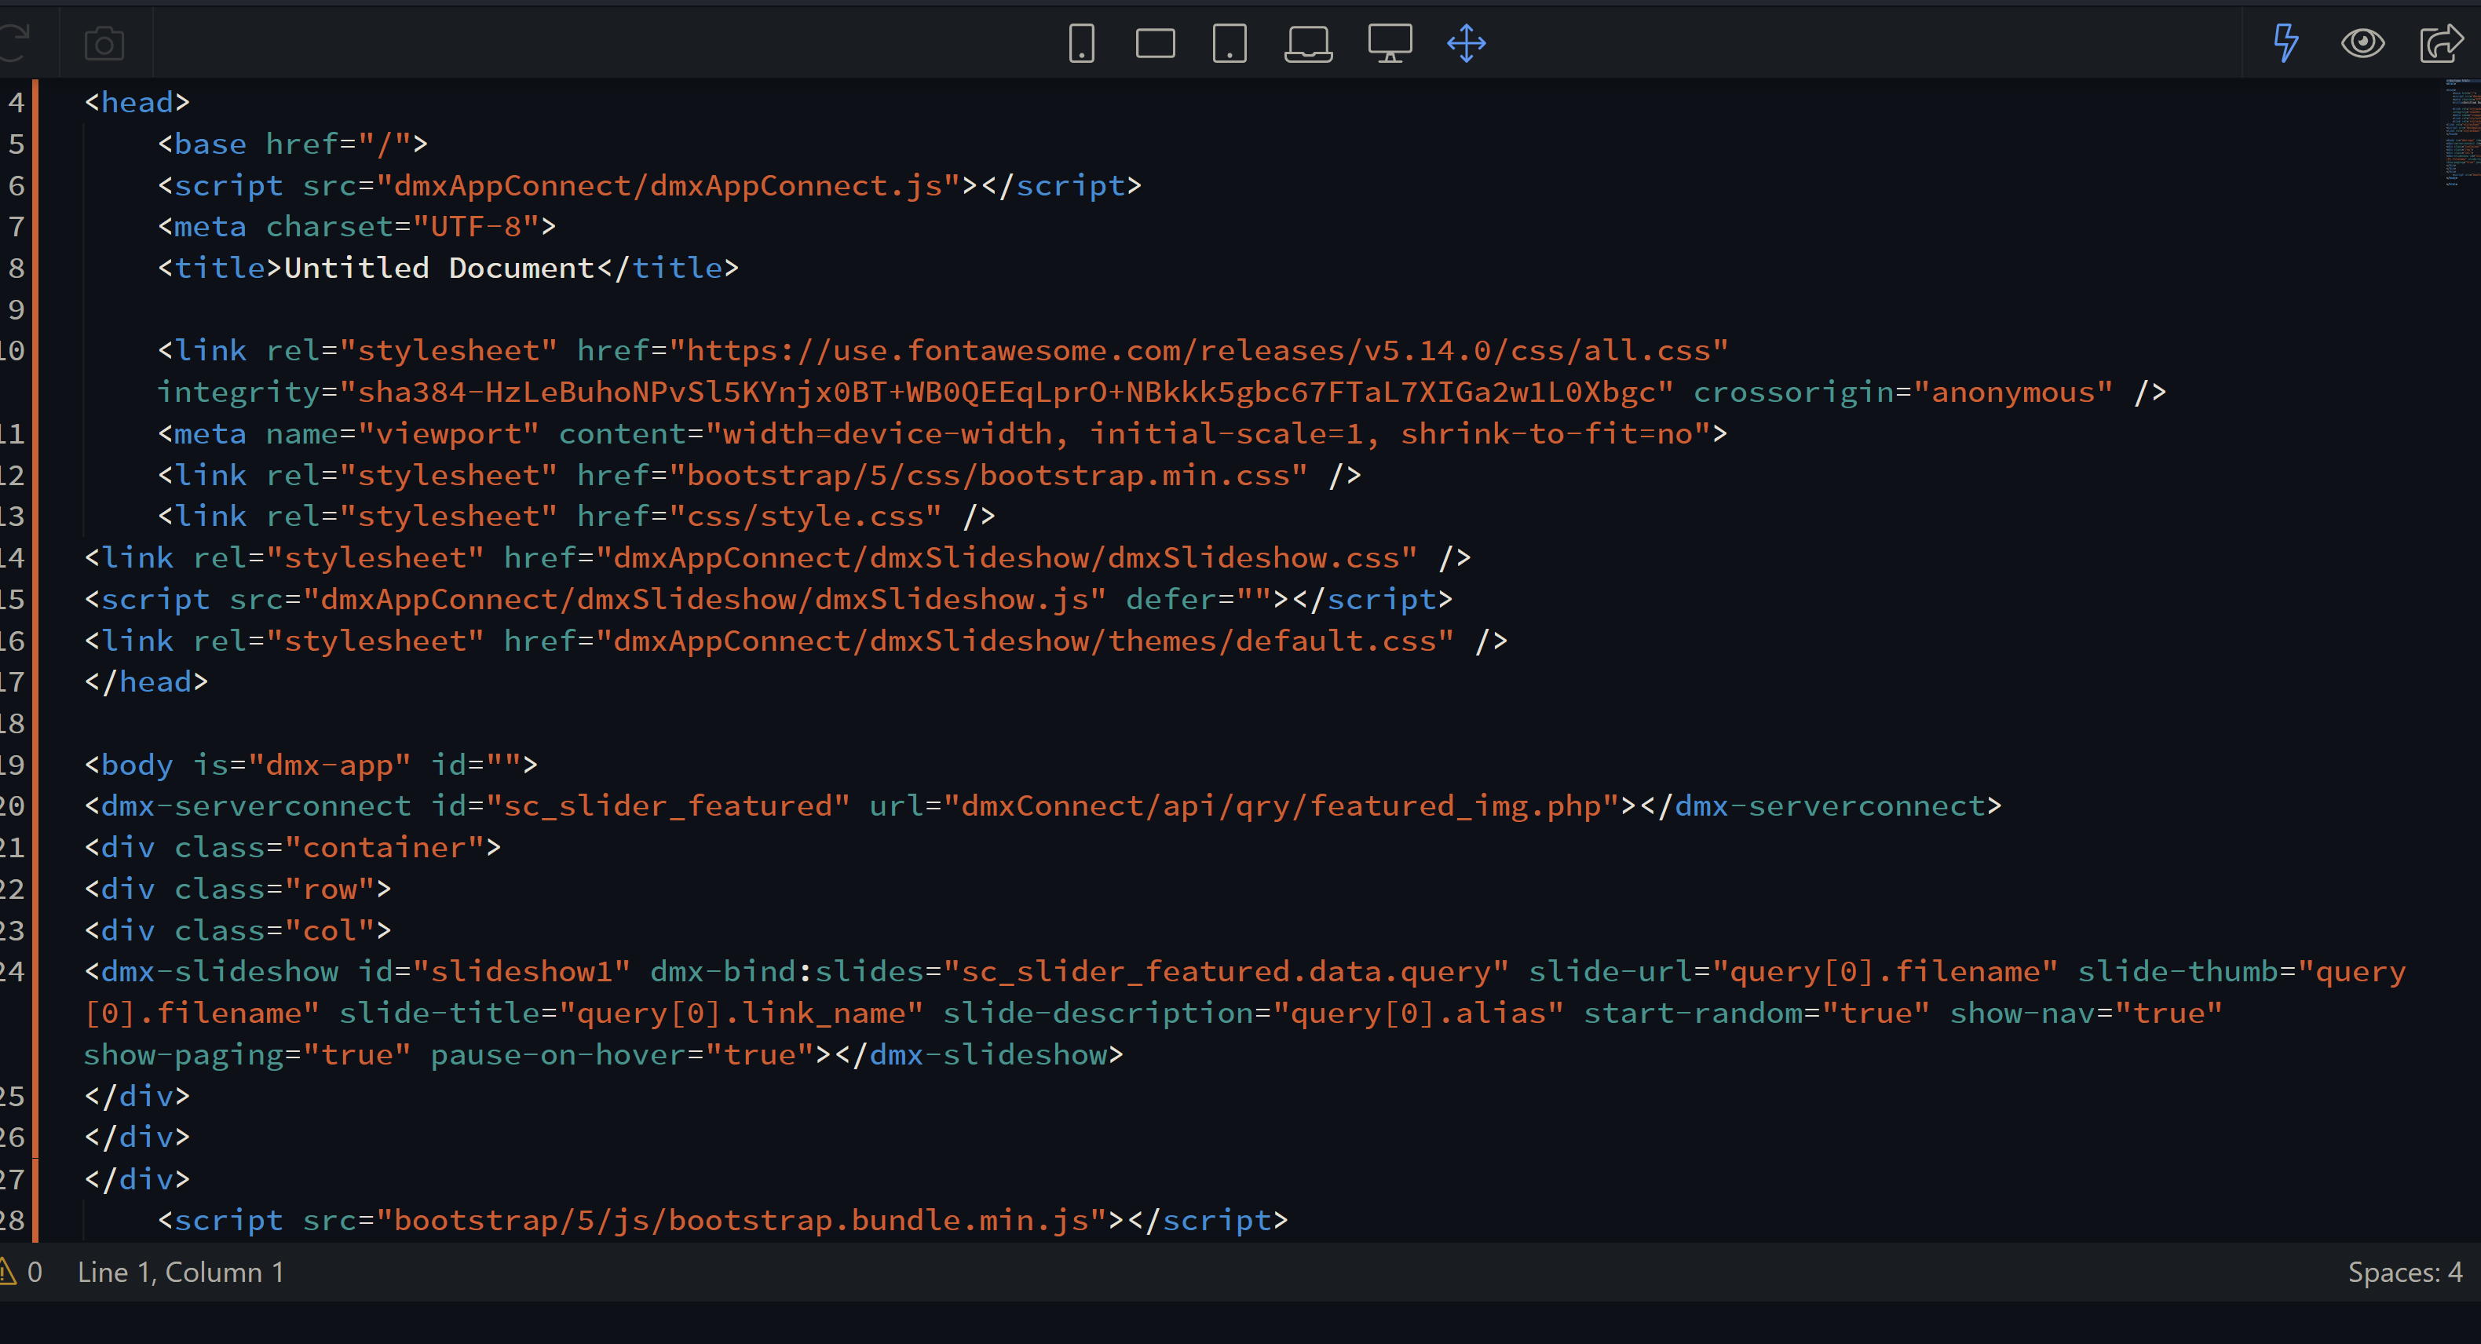Click the four-arrow fit-to-screen icon

click(1466, 43)
